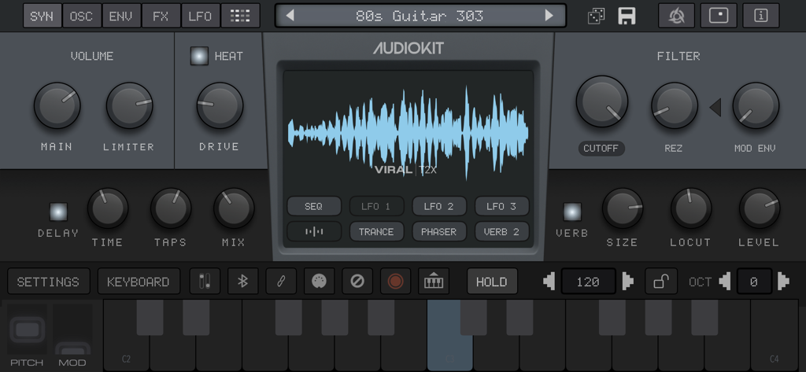Open the sequencer grid tab icon
The width and height of the screenshot is (806, 372).
pyautogui.click(x=240, y=16)
